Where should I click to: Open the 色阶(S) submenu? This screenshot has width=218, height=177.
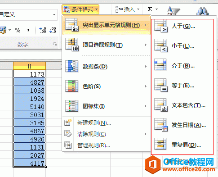point(107,86)
